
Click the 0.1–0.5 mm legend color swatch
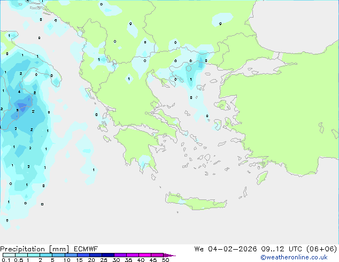point(9,255)
